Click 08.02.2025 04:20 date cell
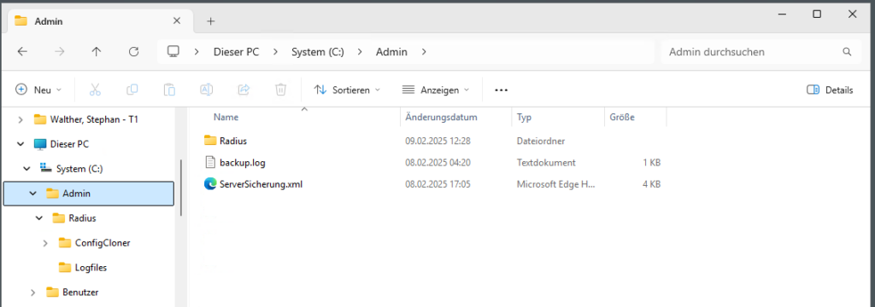Image resolution: width=875 pixels, height=307 pixels. coord(437,163)
